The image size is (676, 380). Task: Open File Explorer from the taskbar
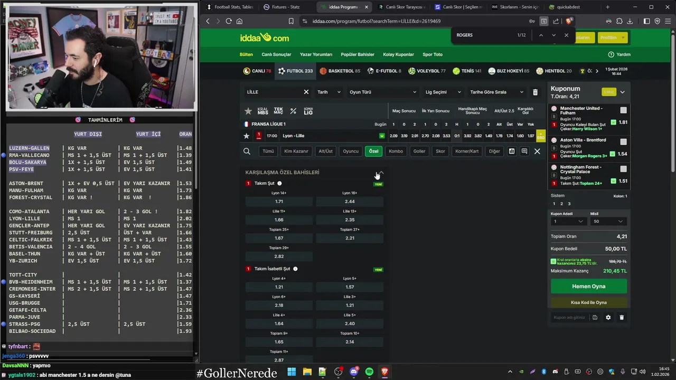pyautogui.click(x=307, y=372)
